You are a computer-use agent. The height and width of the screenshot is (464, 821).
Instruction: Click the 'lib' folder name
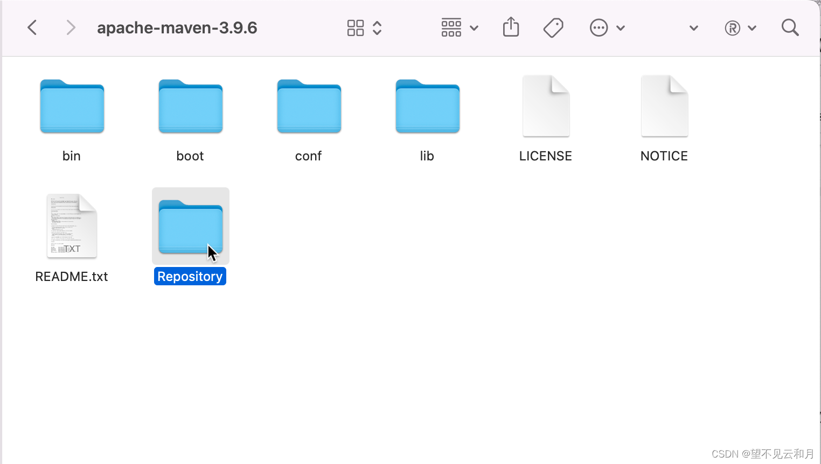point(427,156)
